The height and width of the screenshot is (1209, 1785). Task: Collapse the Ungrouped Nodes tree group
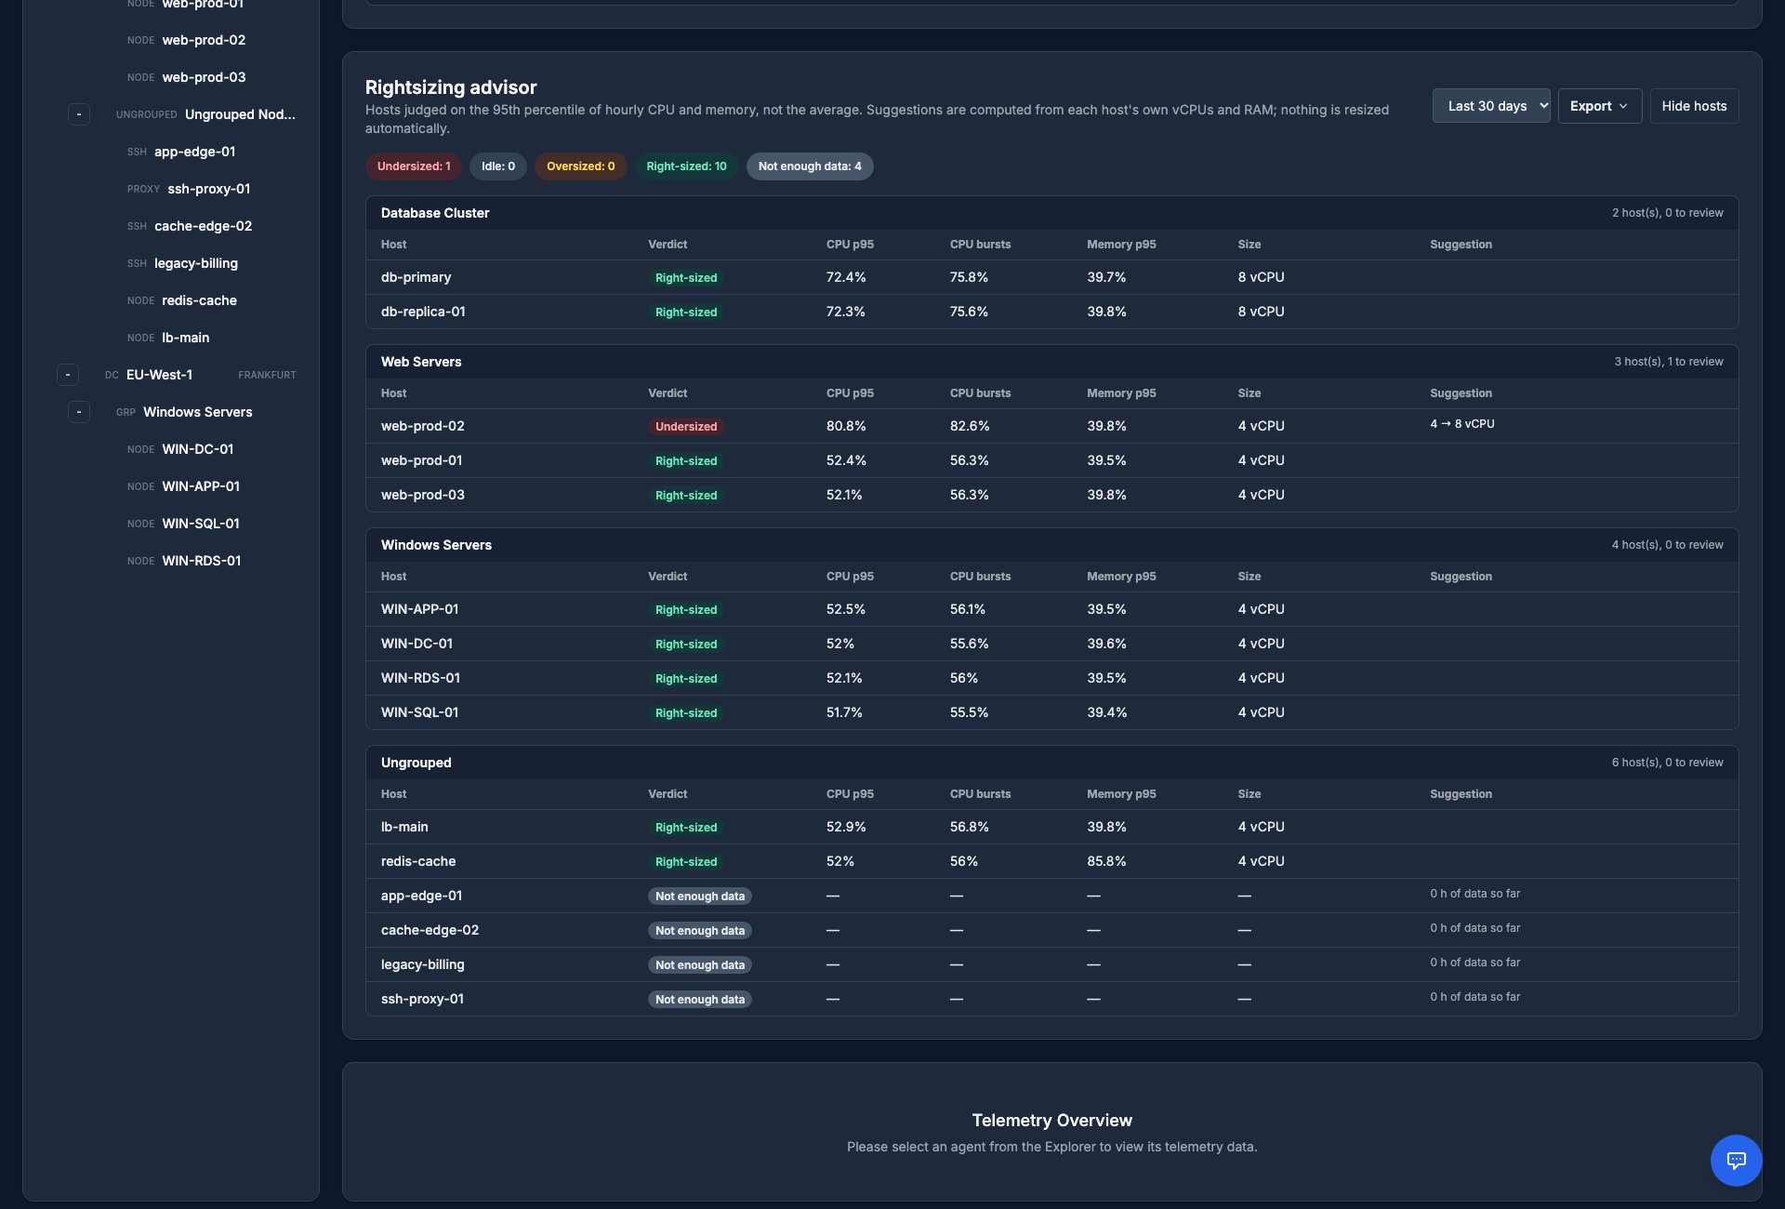(x=79, y=114)
